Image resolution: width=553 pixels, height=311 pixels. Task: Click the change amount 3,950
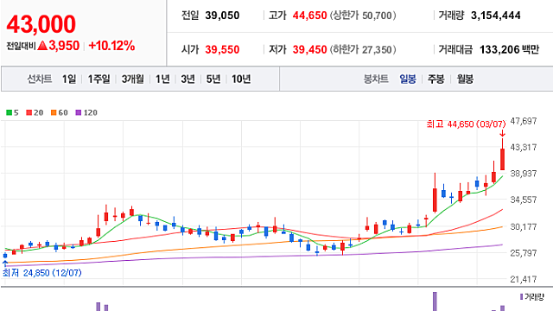click(x=64, y=46)
